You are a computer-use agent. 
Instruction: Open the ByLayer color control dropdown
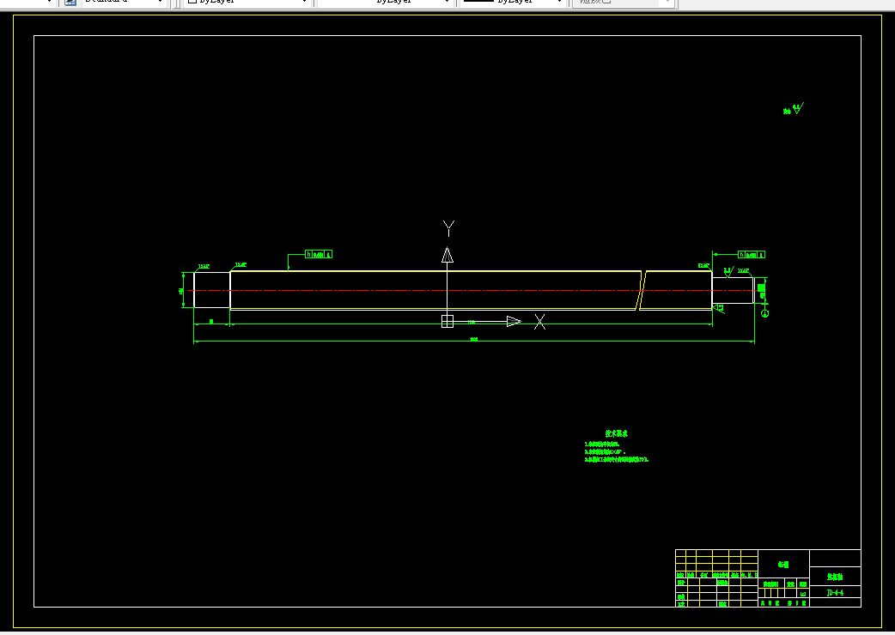coord(247,2)
